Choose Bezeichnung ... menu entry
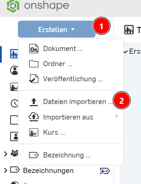The height and width of the screenshot is (184, 141). coord(71,155)
